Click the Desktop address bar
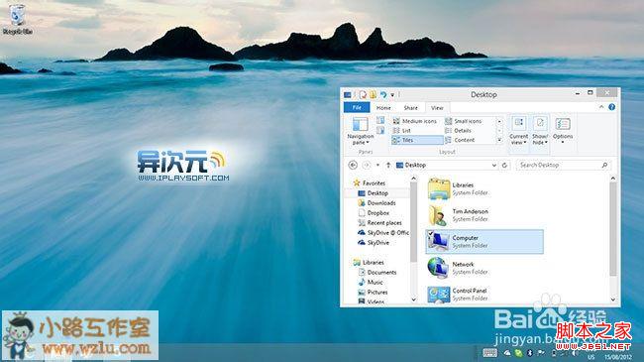This screenshot has width=644, height=362. click(x=447, y=165)
